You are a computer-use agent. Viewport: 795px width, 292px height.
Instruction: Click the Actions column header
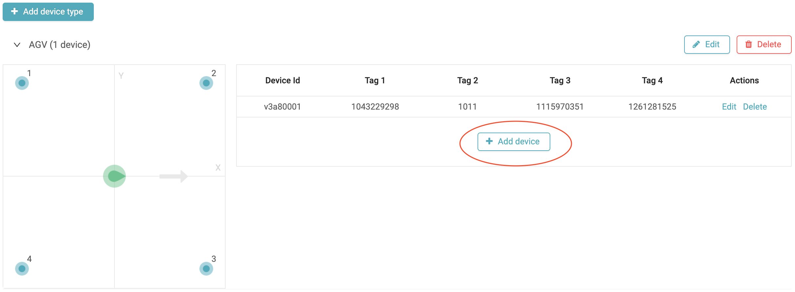pyautogui.click(x=744, y=80)
